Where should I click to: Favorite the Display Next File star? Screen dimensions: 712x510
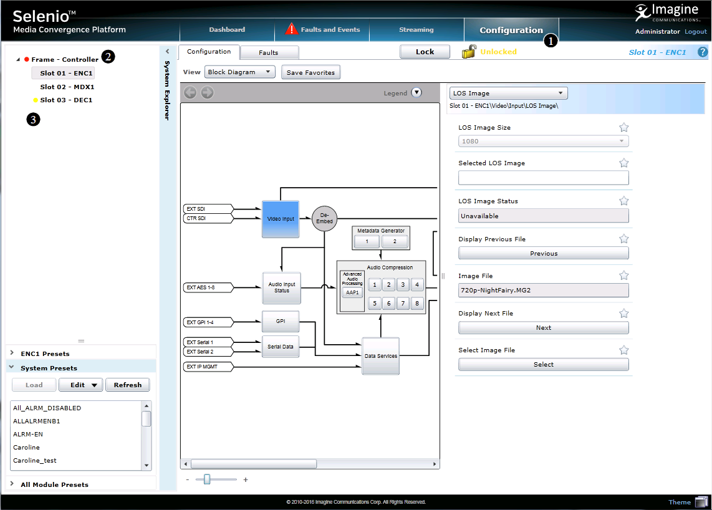pyautogui.click(x=624, y=314)
